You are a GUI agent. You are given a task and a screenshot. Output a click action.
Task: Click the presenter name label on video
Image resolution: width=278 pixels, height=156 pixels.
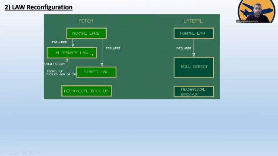tap(247, 21)
